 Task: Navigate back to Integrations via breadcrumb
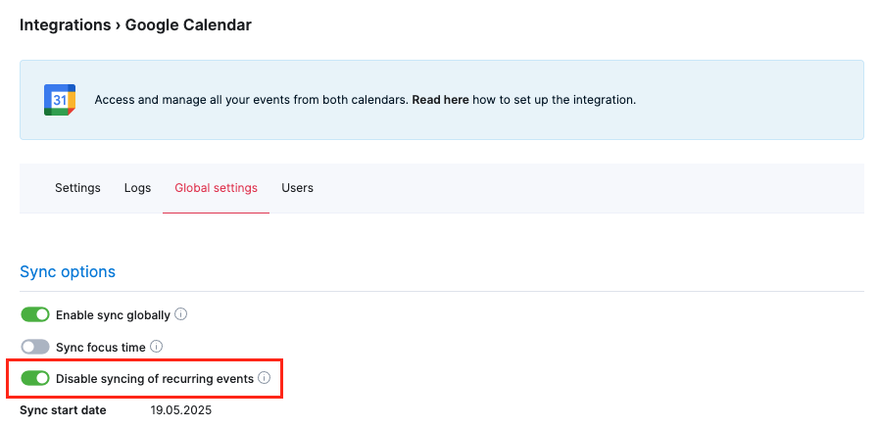pos(65,24)
